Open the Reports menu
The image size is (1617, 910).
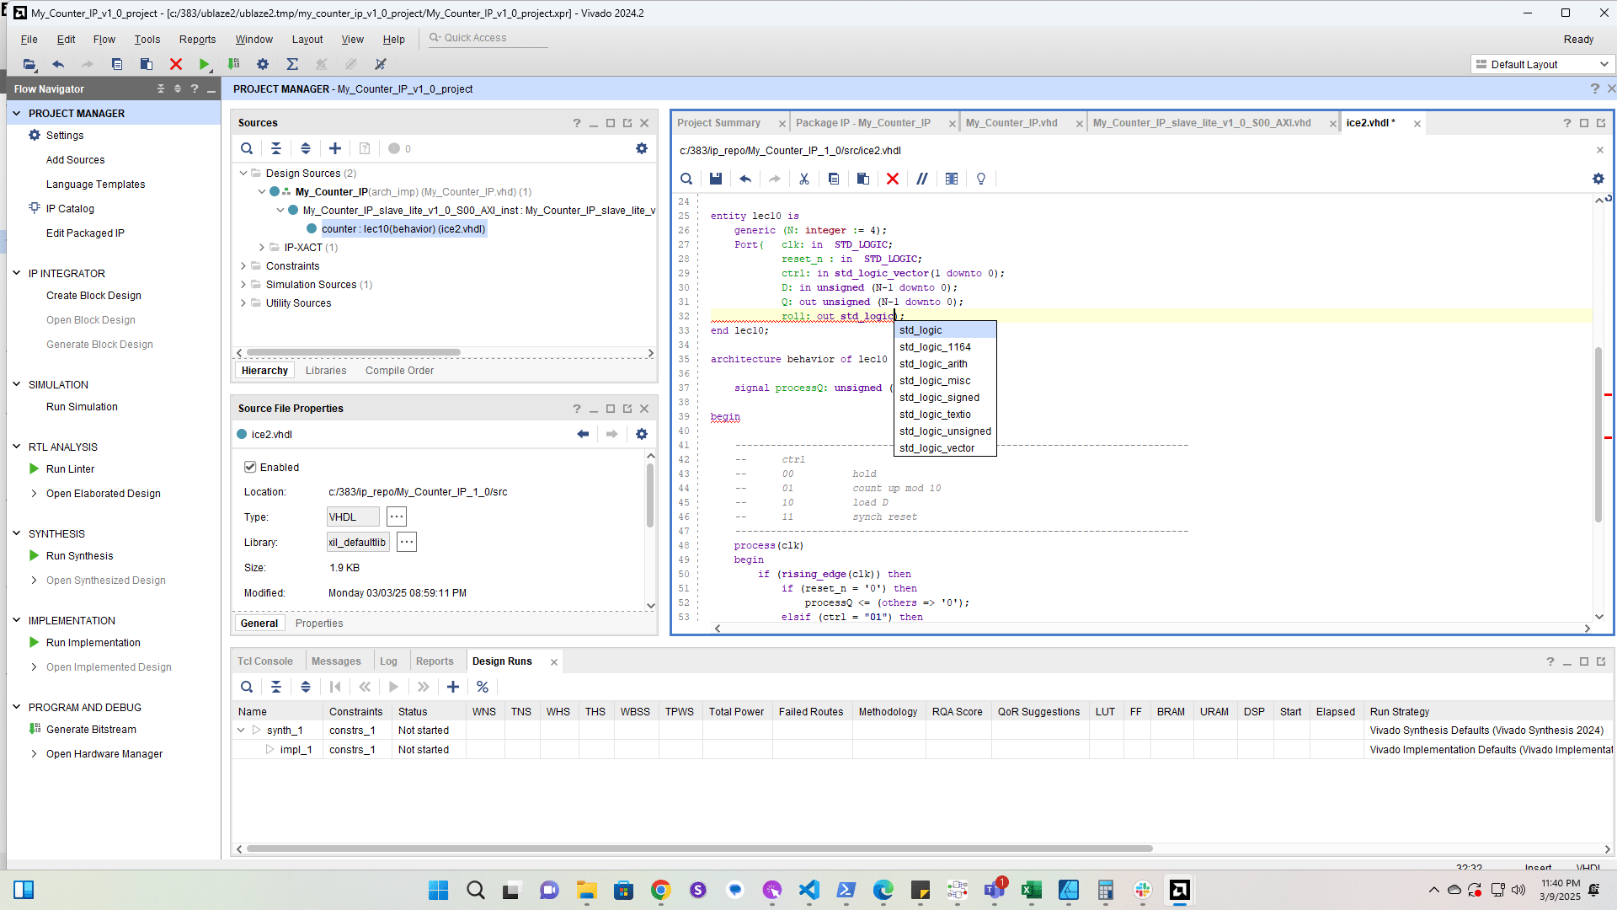point(197,39)
